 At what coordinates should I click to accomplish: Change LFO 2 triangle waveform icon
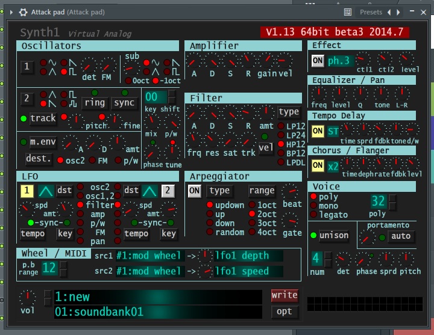point(149,191)
